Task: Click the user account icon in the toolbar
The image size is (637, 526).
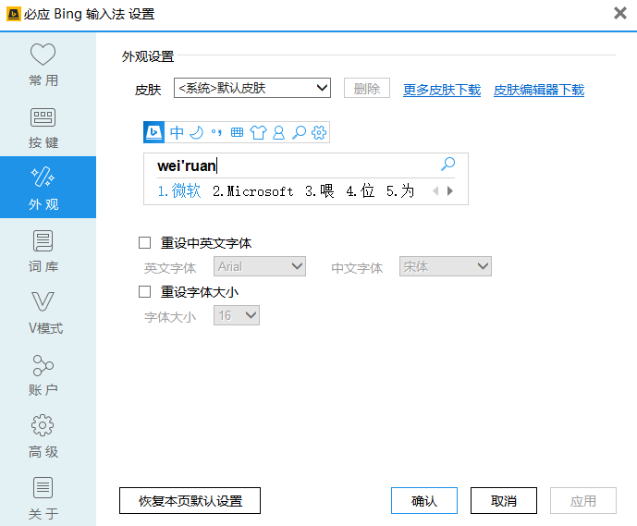Action: pyautogui.click(x=277, y=132)
